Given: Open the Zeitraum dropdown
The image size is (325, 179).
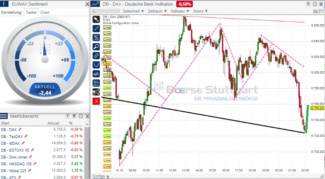Looking at the screenshot, I should pyautogui.click(x=158, y=11).
